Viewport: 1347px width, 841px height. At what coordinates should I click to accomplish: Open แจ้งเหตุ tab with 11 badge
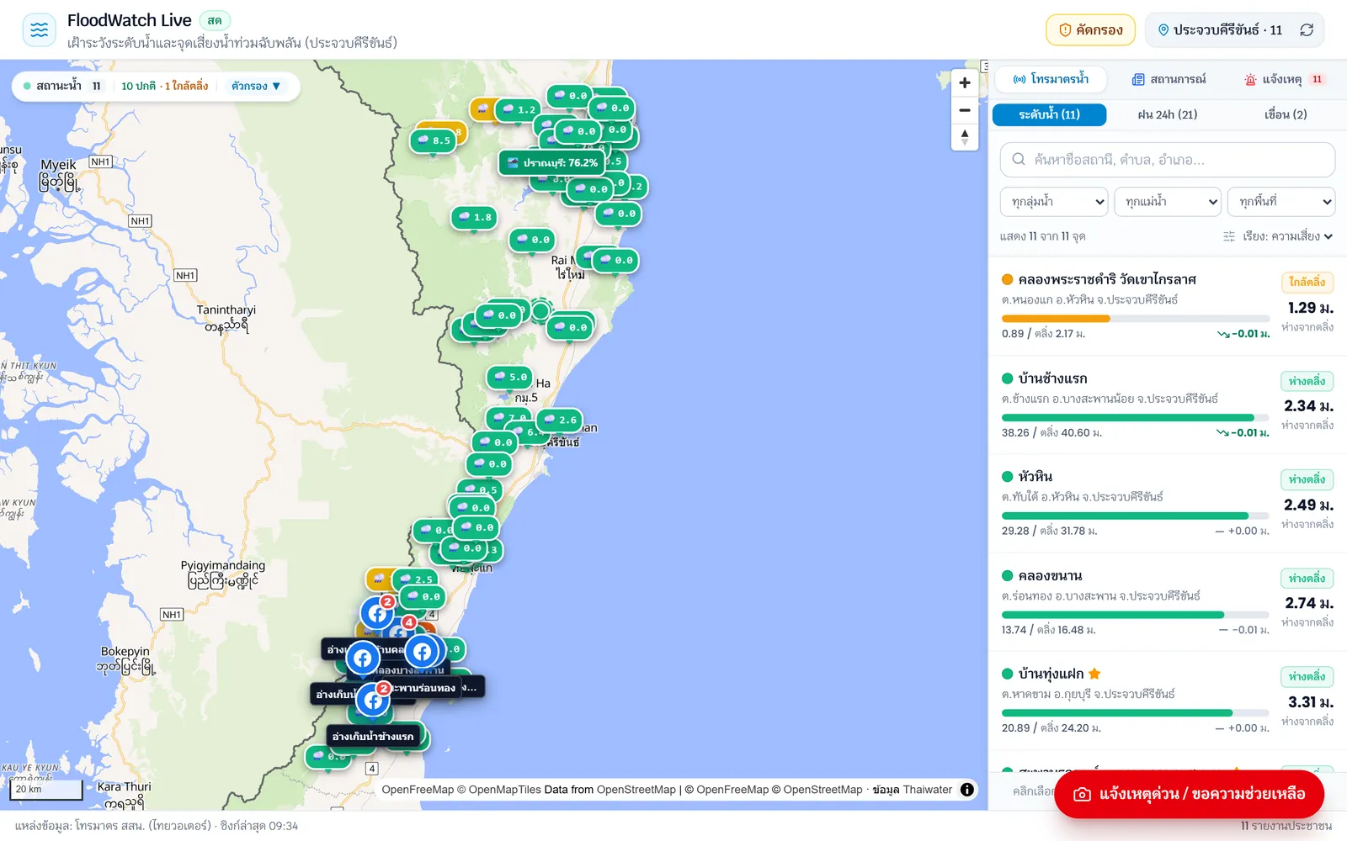coord(1284,79)
